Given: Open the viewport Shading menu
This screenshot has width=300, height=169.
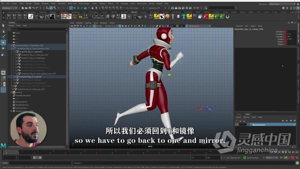Looking at the screenshot, I should click(79, 23).
